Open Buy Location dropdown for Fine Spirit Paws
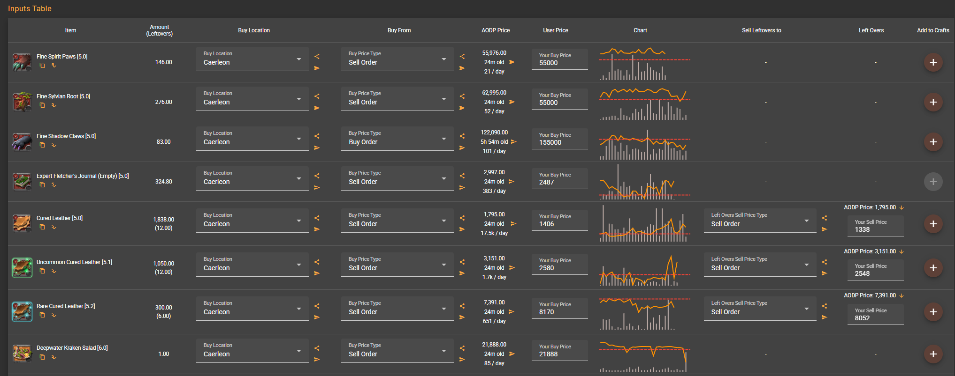The height and width of the screenshot is (376, 955). pos(252,59)
